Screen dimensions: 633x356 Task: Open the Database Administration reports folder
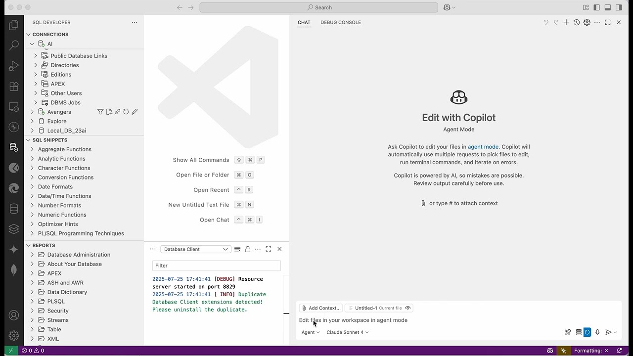[x=79, y=255]
